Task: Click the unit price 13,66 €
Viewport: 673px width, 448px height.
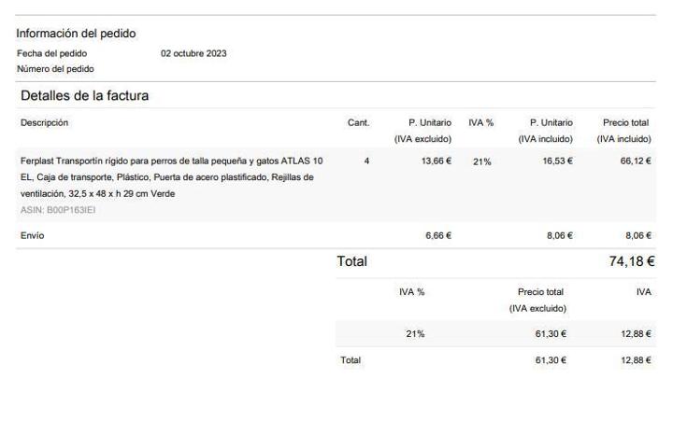Action: pyautogui.click(x=436, y=161)
